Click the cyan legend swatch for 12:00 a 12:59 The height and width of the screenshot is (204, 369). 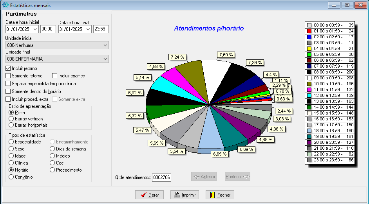309,95
